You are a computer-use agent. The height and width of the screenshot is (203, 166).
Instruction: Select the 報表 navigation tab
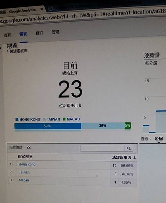pos(23,34)
